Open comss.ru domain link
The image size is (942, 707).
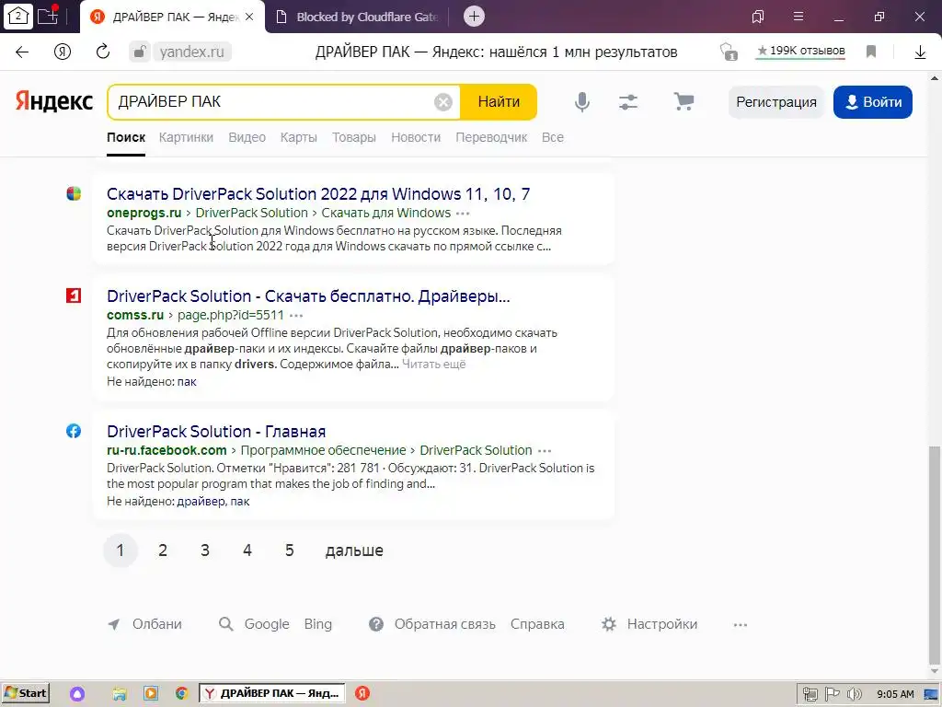[x=135, y=315]
